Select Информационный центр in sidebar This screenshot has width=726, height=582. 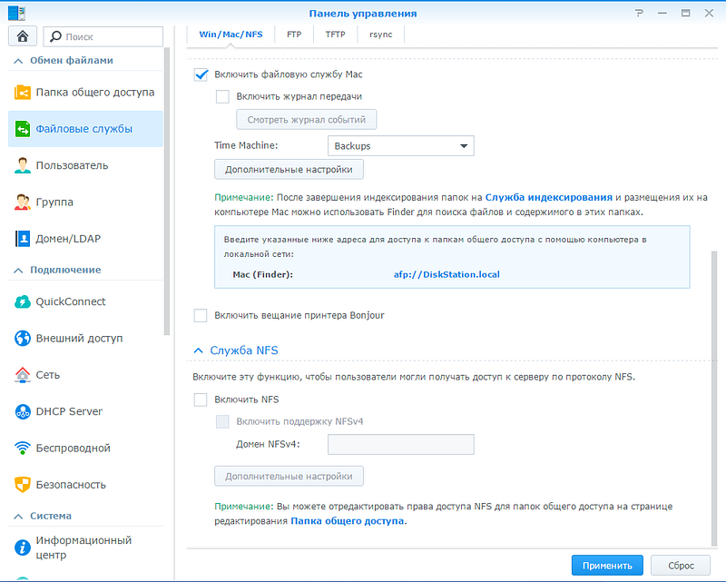click(85, 547)
